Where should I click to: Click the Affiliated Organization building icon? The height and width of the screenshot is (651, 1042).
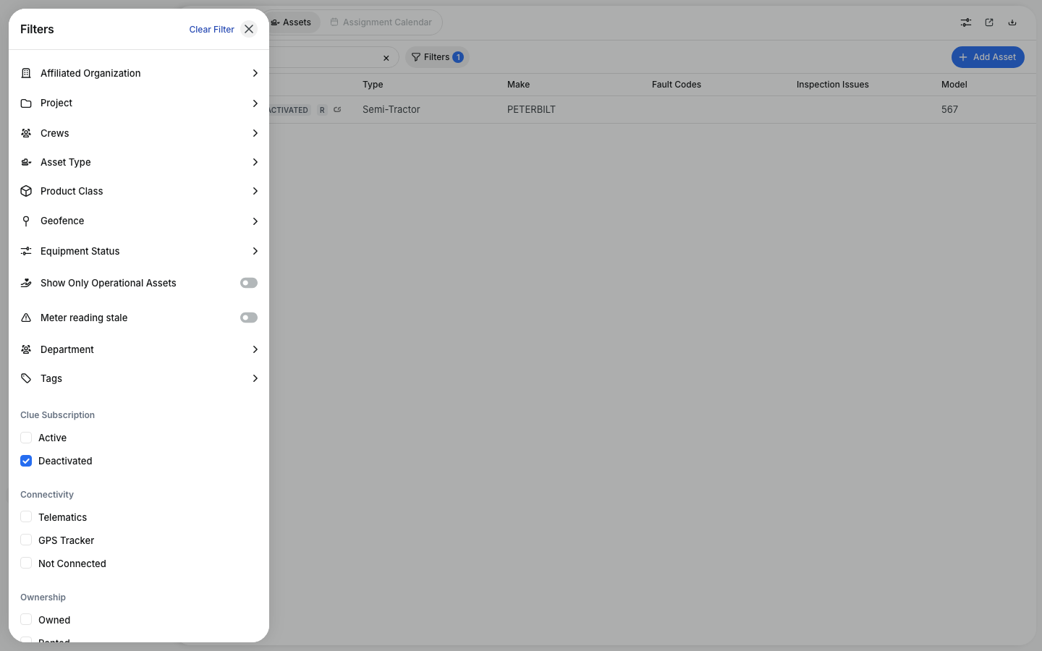26,73
